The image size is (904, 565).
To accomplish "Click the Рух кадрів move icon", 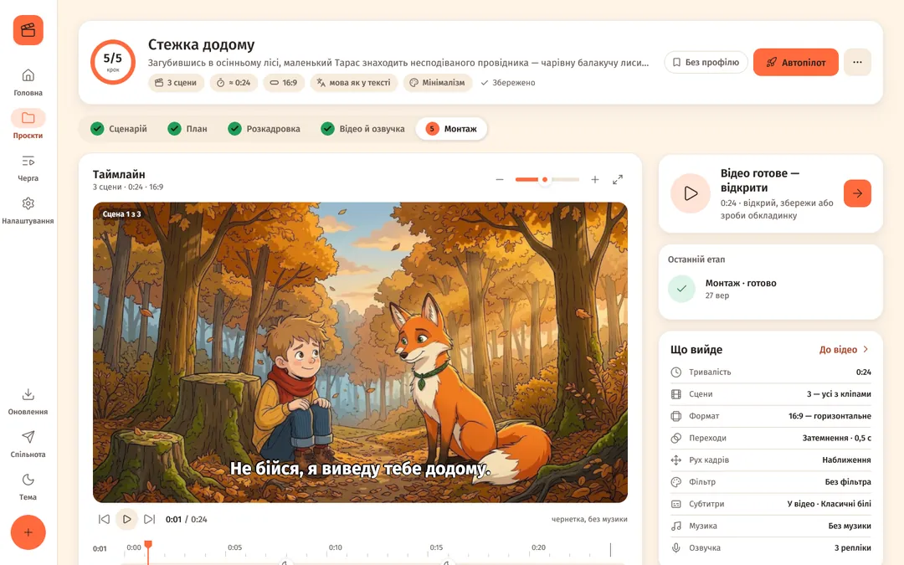I will coord(676,460).
